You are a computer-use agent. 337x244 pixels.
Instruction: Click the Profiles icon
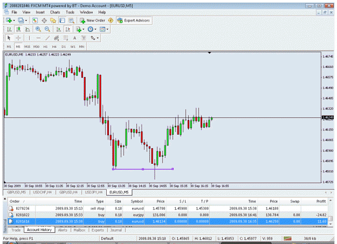(x=21, y=20)
